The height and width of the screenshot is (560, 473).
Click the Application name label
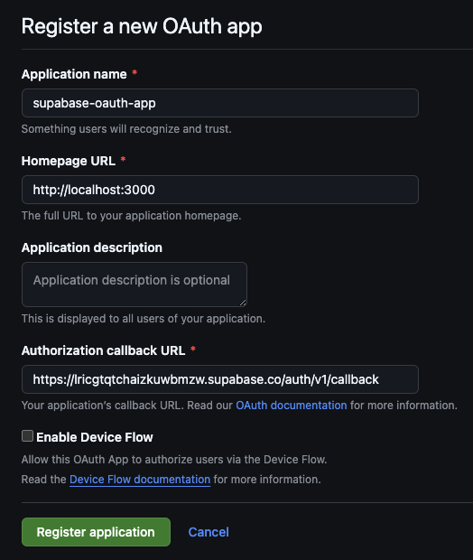(x=74, y=74)
